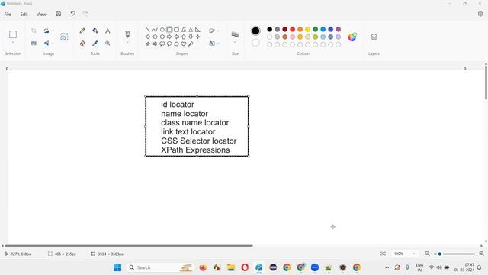This screenshot has width=488, height=275.
Task: Select the Rectangle shape
Action: tap(169, 30)
